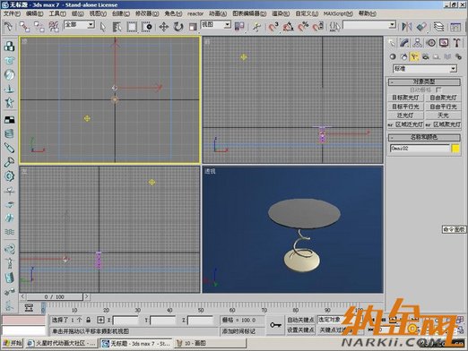Toggle the Set Key mode key button

point(275,325)
